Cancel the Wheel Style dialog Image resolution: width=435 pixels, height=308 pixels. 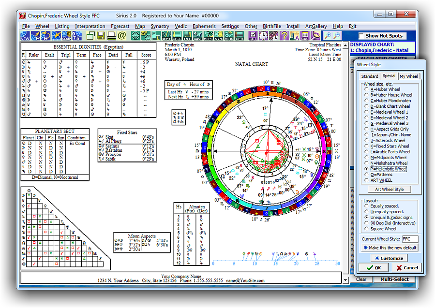(408, 267)
